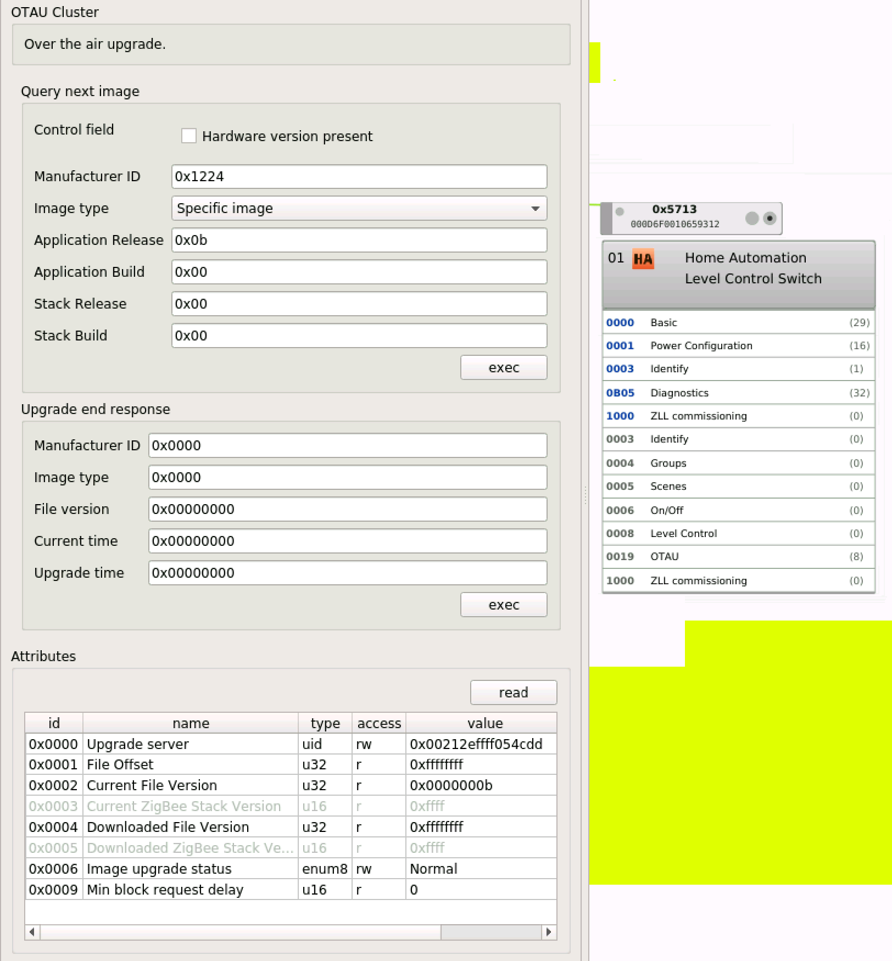The width and height of the screenshot is (892, 961).
Task: Edit Upgrade end response Manufacturer ID field
Action: [348, 445]
